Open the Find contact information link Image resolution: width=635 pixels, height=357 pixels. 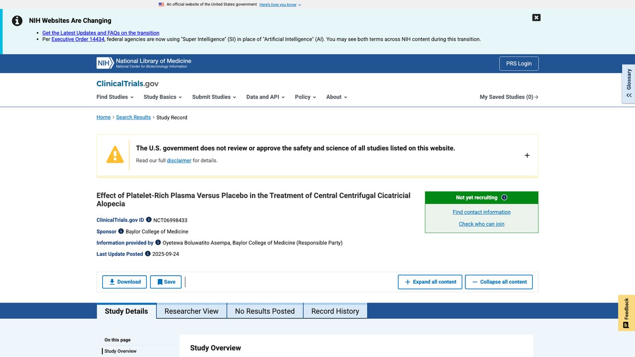(482, 212)
